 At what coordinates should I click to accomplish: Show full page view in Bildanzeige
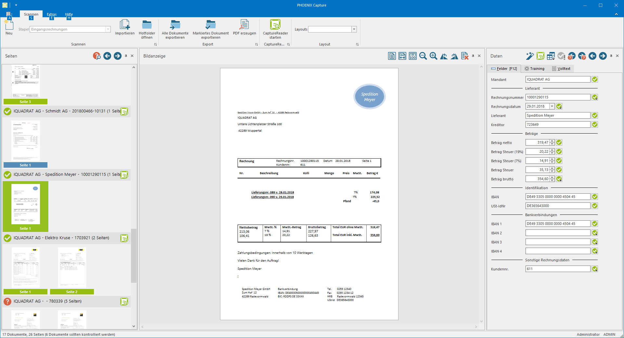[392, 56]
